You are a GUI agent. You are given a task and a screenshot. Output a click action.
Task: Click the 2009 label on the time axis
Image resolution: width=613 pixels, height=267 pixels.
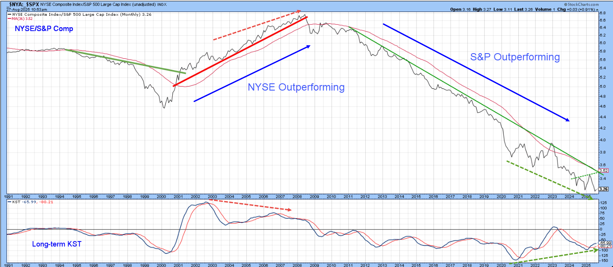coord(315,196)
